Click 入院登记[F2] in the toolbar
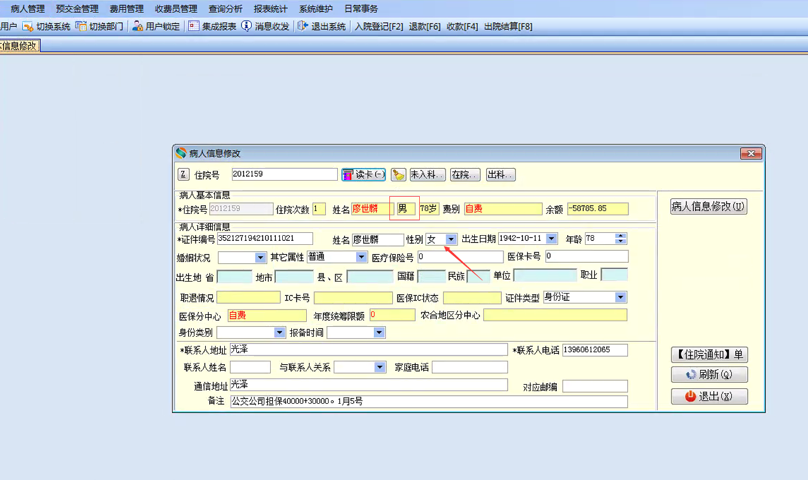The height and width of the screenshot is (480, 808). (379, 26)
